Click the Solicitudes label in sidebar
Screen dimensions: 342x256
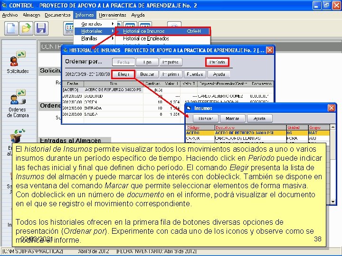pyautogui.click(x=18, y=71)
